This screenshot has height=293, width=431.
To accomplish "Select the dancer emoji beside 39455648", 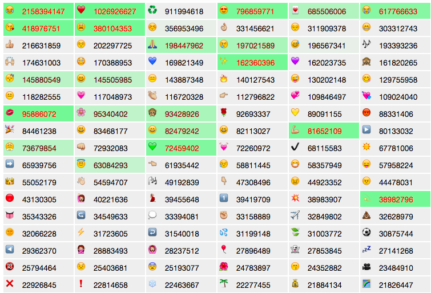I will pyautogui.click(x=152, y=198).
